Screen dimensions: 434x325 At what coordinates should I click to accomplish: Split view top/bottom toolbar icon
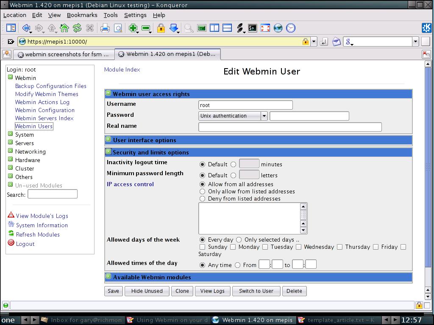227,28
